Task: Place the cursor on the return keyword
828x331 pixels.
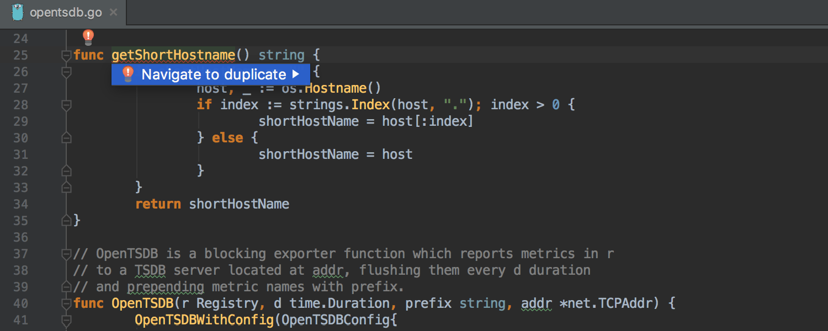Action: [158, 204]
